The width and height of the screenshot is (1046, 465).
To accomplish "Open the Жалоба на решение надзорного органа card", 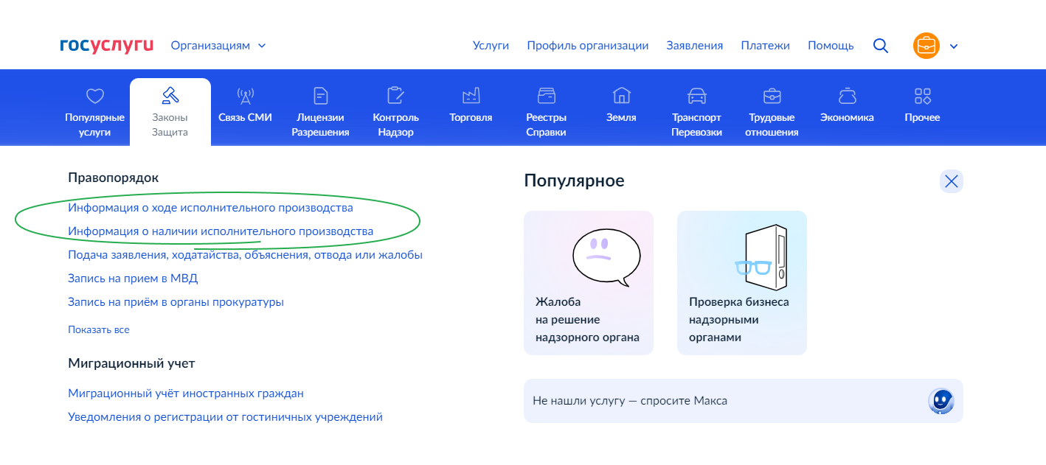I will (589, 283).
